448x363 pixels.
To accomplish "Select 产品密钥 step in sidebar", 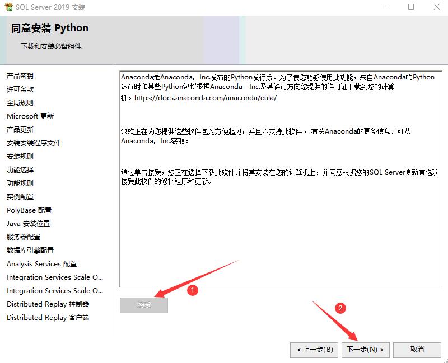I will coord(20,76).
